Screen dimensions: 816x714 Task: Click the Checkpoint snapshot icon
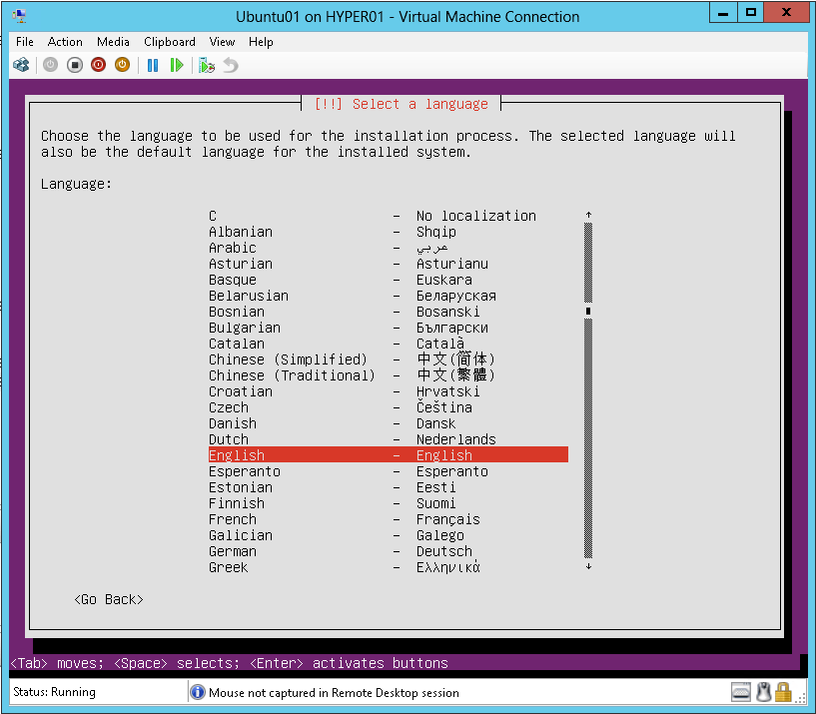[207, 65]
